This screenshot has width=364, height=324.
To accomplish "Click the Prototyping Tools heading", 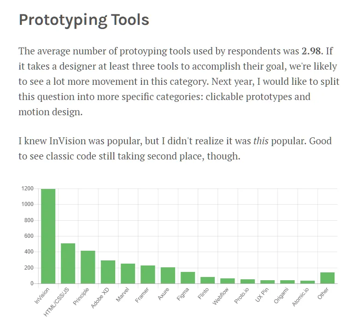I will pos(84,20).
